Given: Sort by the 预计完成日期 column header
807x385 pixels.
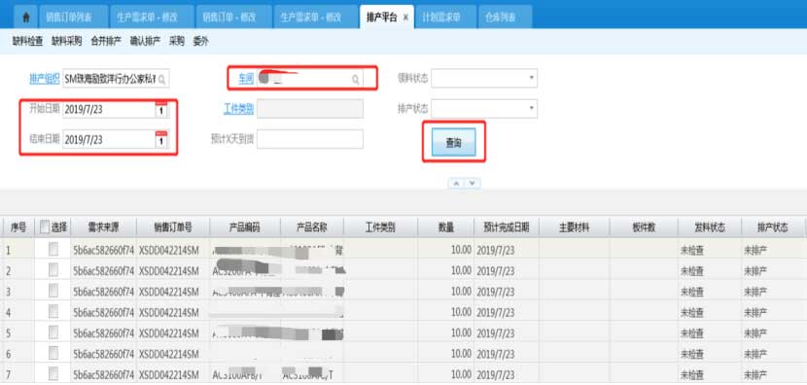Looking at the screenshot, I should point(507,227).
